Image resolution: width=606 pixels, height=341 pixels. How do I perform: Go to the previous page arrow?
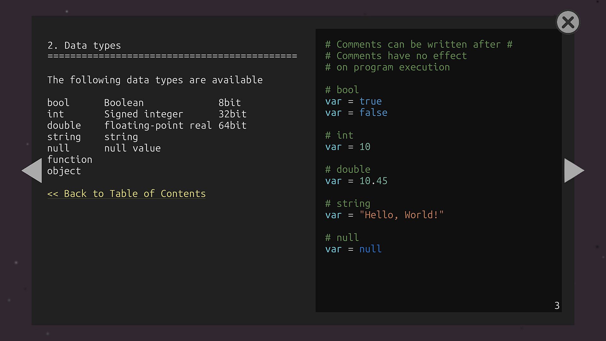tap(32, 170)
